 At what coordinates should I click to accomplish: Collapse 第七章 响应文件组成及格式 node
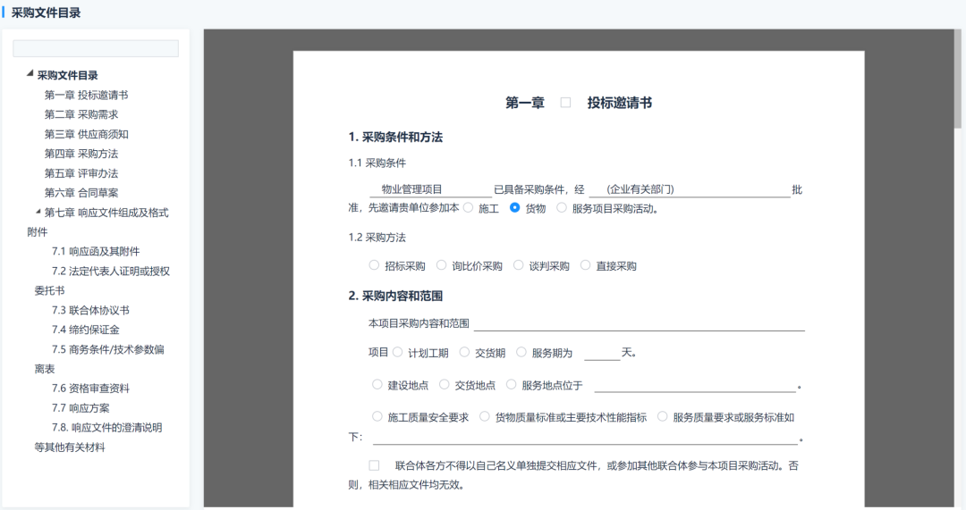click(x=38, y=212)
